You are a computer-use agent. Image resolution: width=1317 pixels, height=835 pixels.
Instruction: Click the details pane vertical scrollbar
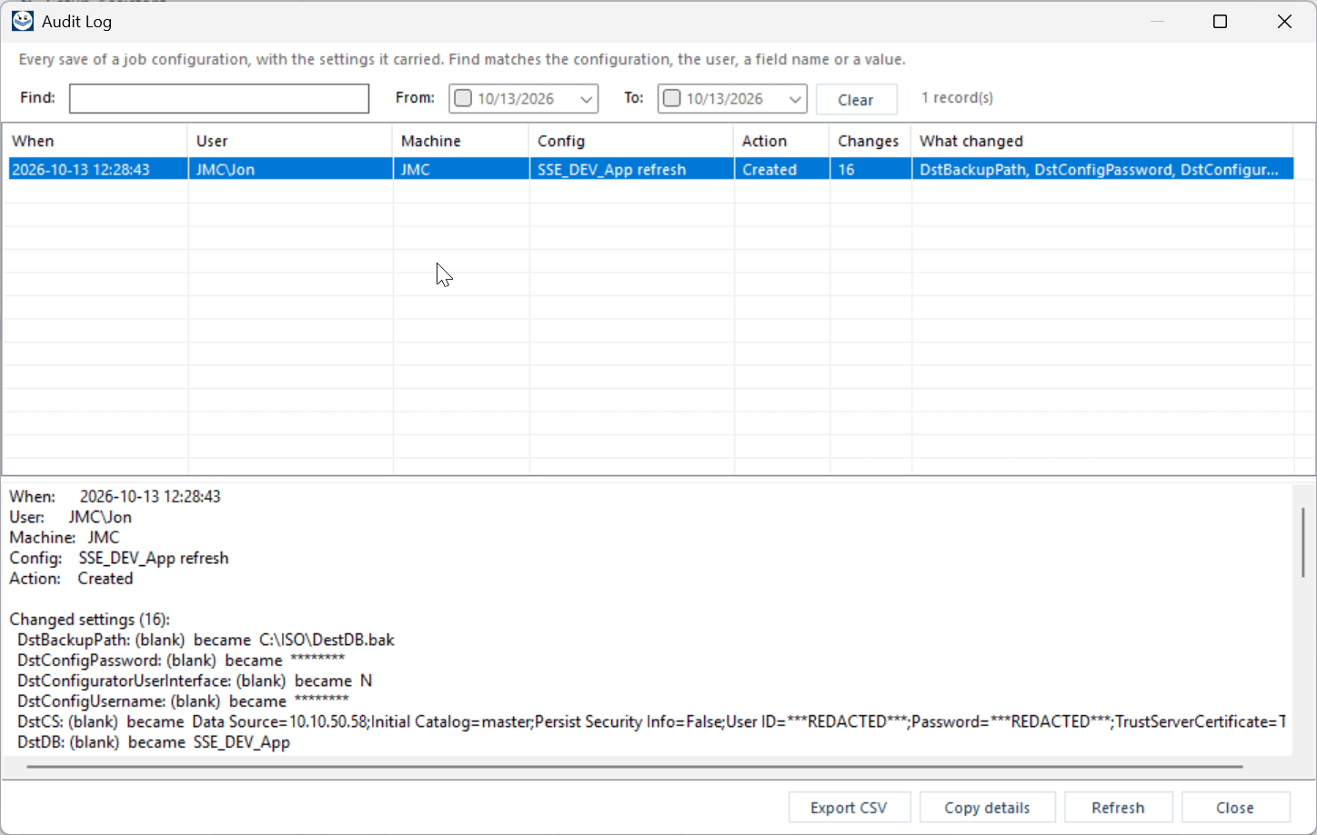point(1303,542)
